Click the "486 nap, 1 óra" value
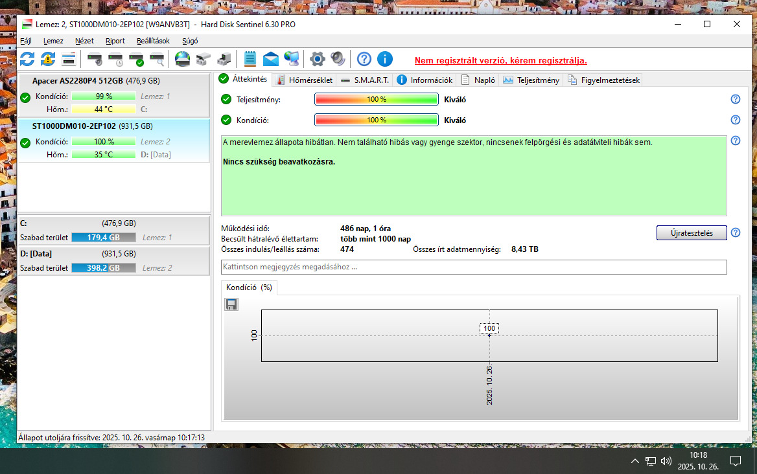The height and width of the screenshot is (474, 757). (x=366, y=229)
